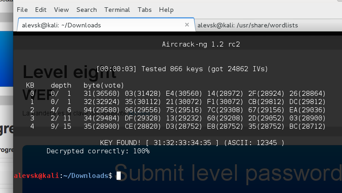Image resolution: width=342 pixels, height=193 pixels.
Task: Click the 'depth' column header
Action: (61, 85)
